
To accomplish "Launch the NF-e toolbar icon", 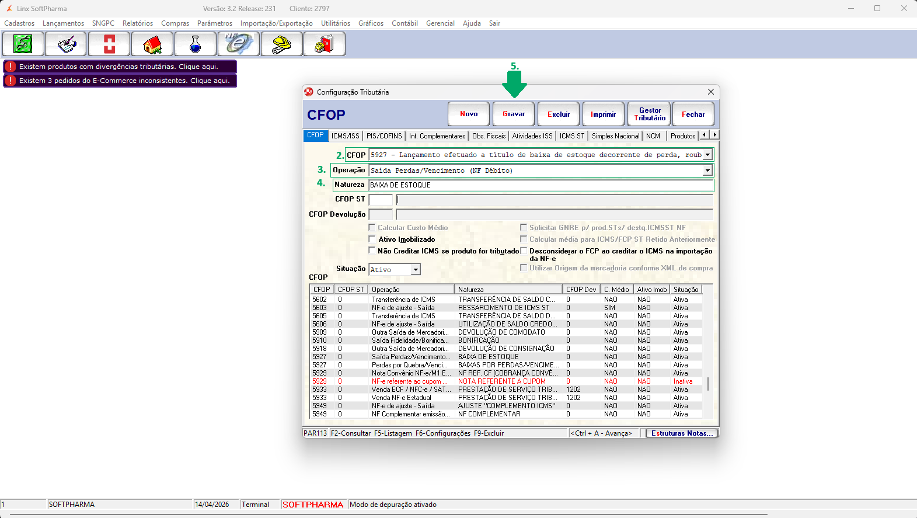I will click(x=239, y=44).
